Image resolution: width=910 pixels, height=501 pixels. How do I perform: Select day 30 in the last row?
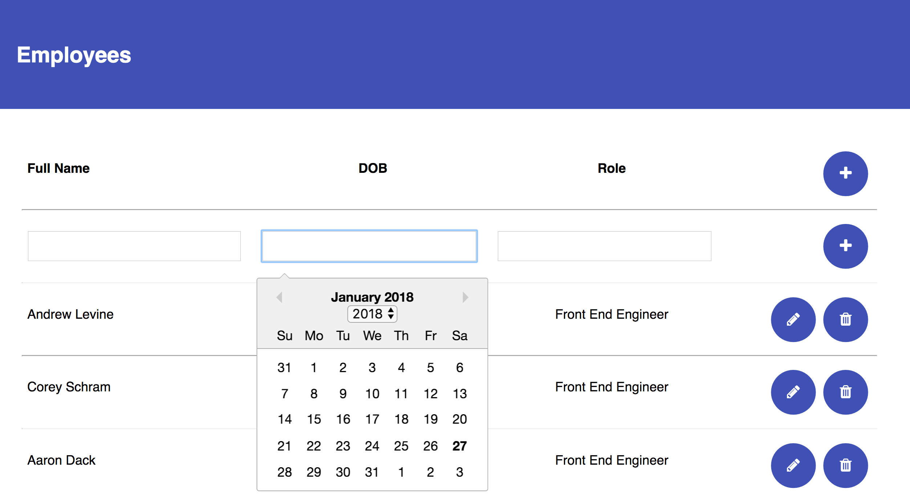coord(343,472)
